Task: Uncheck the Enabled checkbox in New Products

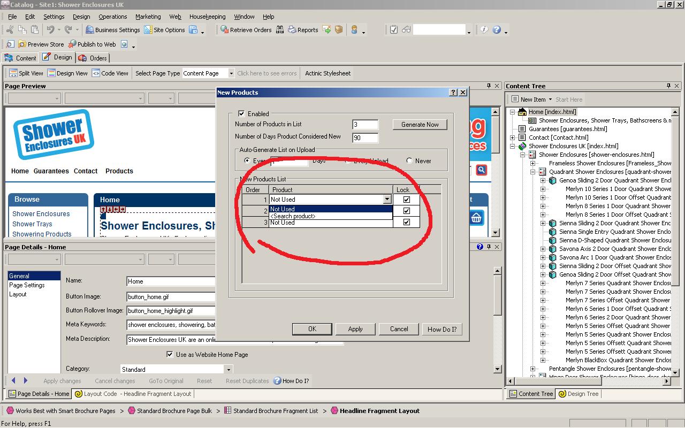Action: (241, 113)
